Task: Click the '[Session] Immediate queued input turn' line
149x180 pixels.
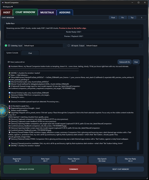Action: click(x=34, y=102)
